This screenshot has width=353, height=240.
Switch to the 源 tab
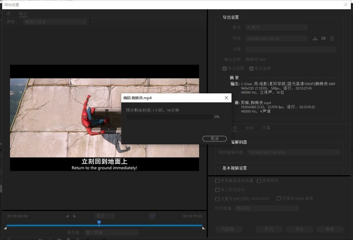8,14
